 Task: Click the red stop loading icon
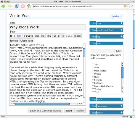coord(23,6)
